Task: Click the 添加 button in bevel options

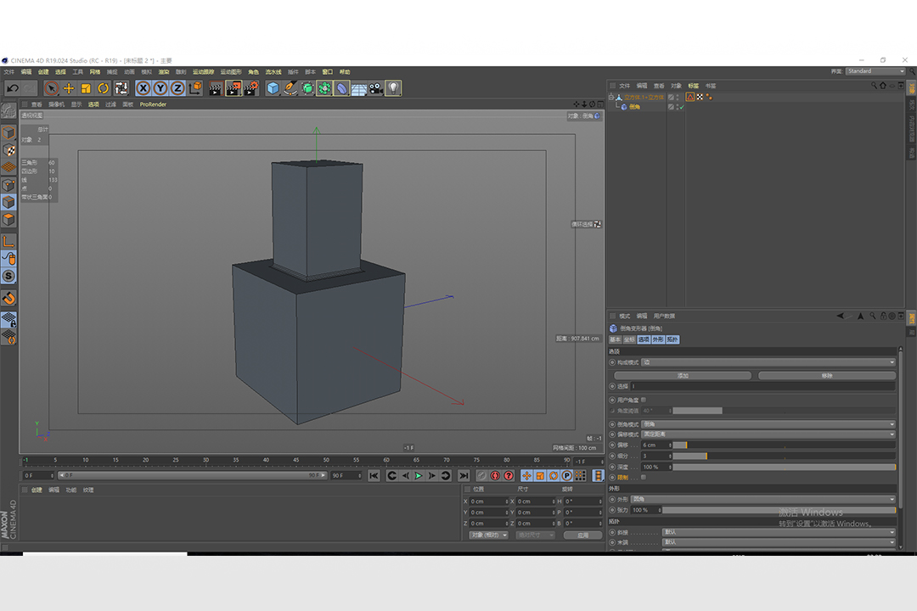Action: click(x=683, y=375)
